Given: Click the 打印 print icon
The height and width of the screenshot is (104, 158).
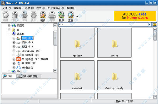Looking at the screenshot, I should coord(52,16).
